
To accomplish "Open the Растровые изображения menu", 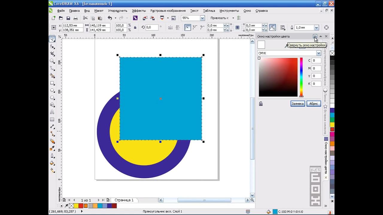I will pyautogui.click(x=168, y=11).
